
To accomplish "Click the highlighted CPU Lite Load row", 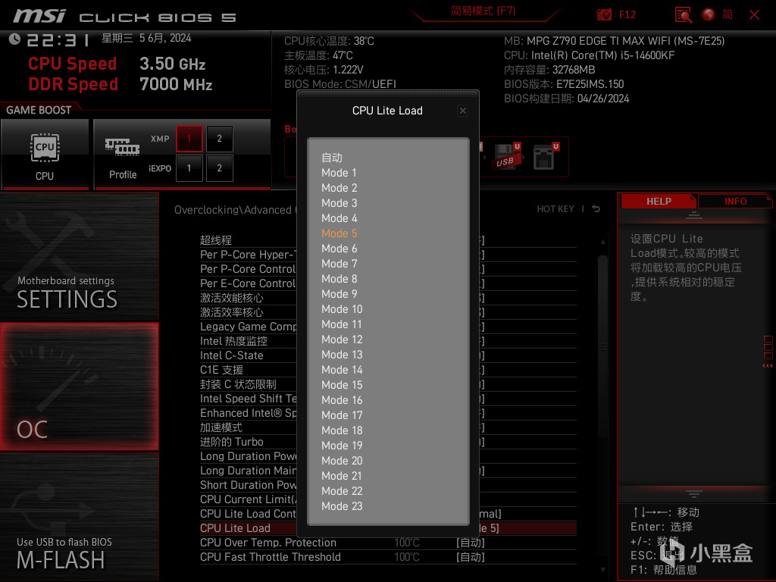I will point(388,528).
